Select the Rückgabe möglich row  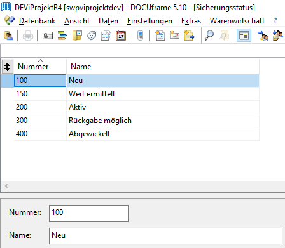163,121
